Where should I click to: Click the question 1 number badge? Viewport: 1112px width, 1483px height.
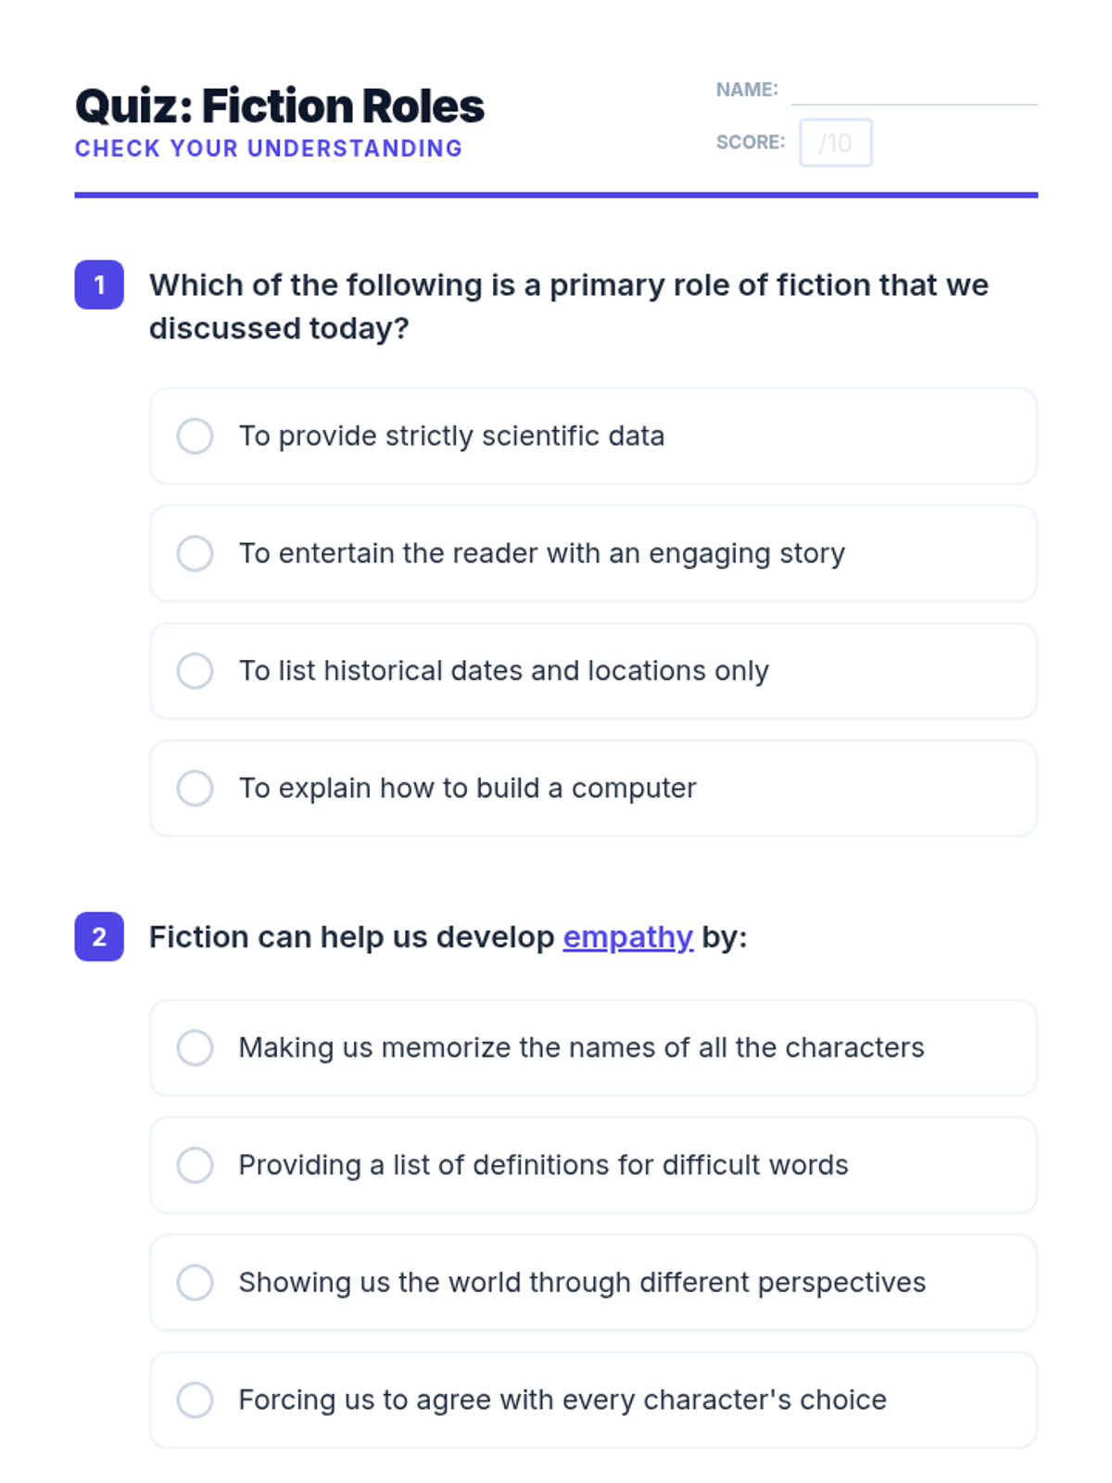[x=99, y=285]
